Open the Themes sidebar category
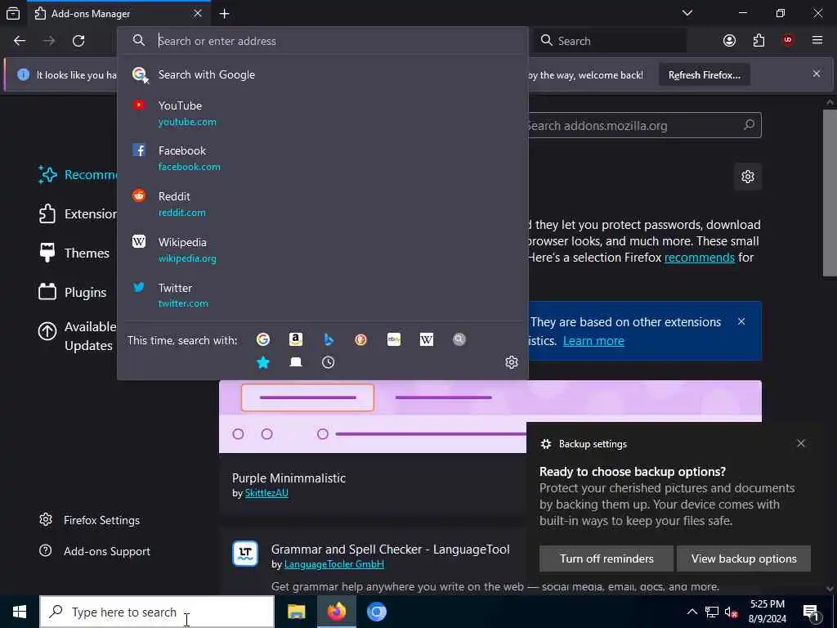Viewport: 837px width, 628px height. (x=74, y=253)
